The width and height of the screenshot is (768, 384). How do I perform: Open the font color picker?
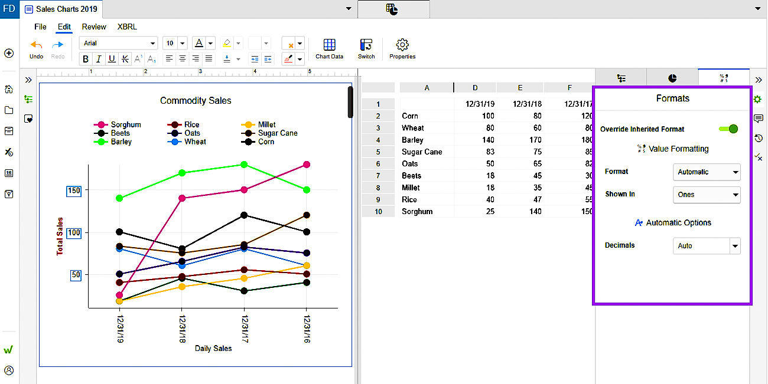pos(199,43)
